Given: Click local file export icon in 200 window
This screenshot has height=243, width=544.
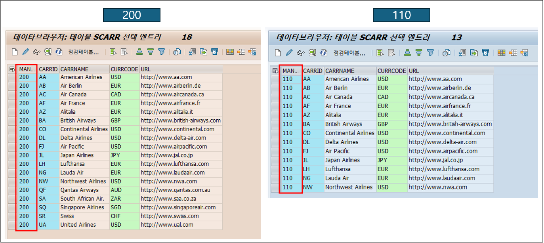Looking at the screenshot, I should point(203,52).
